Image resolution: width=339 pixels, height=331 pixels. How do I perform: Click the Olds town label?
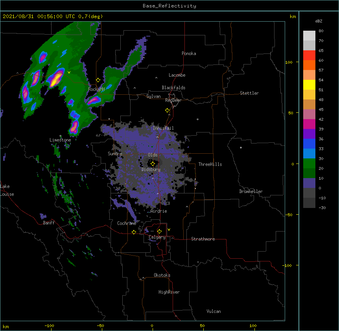click(153, 155)
